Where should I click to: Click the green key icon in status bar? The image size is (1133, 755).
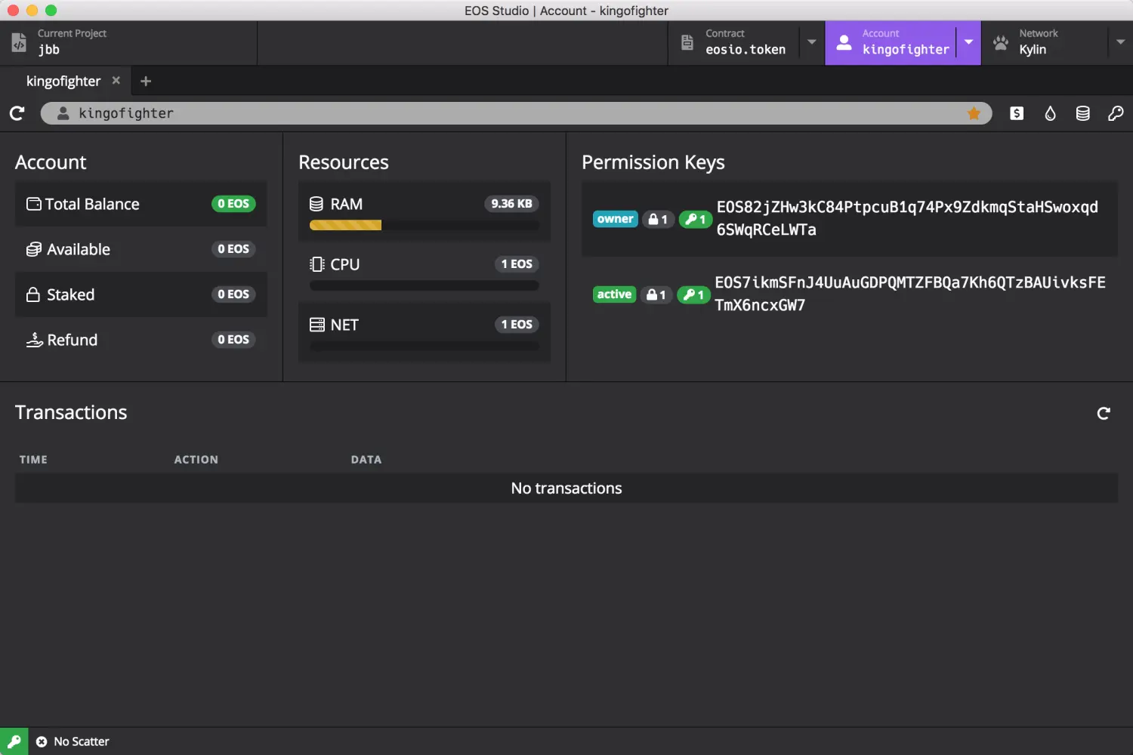14,741
